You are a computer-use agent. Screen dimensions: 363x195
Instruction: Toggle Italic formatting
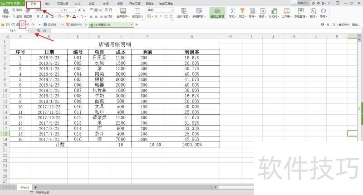point(43,16)
